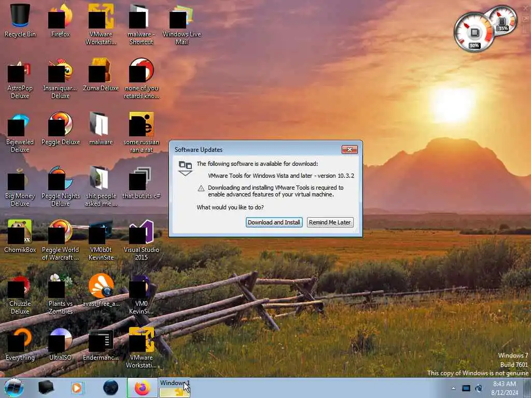This screenshot has width=531, height=398.
Task: Click the black cube taskbar item
Action: [46, 388]
